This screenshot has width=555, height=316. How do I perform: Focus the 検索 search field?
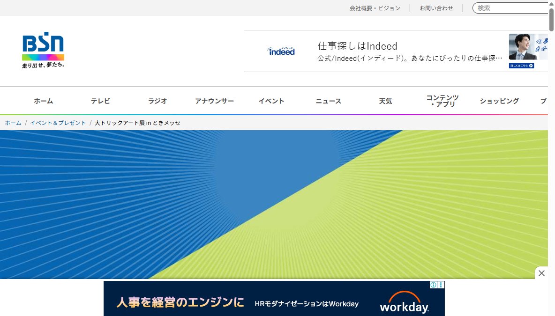point(510,8)
